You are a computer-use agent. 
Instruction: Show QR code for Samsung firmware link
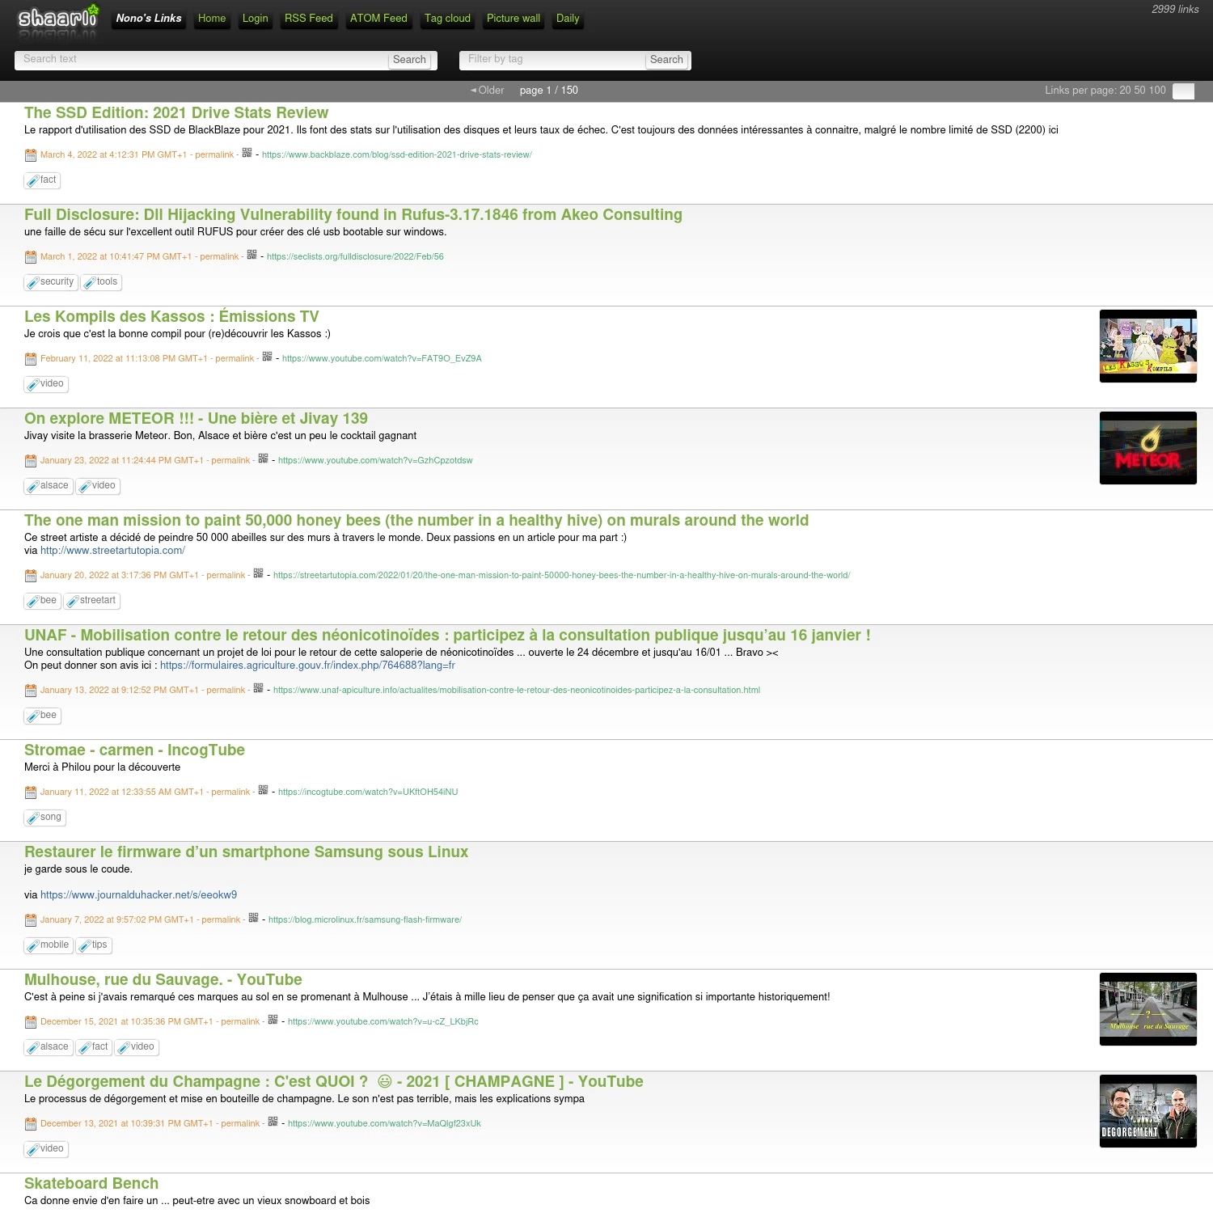click(x=253, y=917)
